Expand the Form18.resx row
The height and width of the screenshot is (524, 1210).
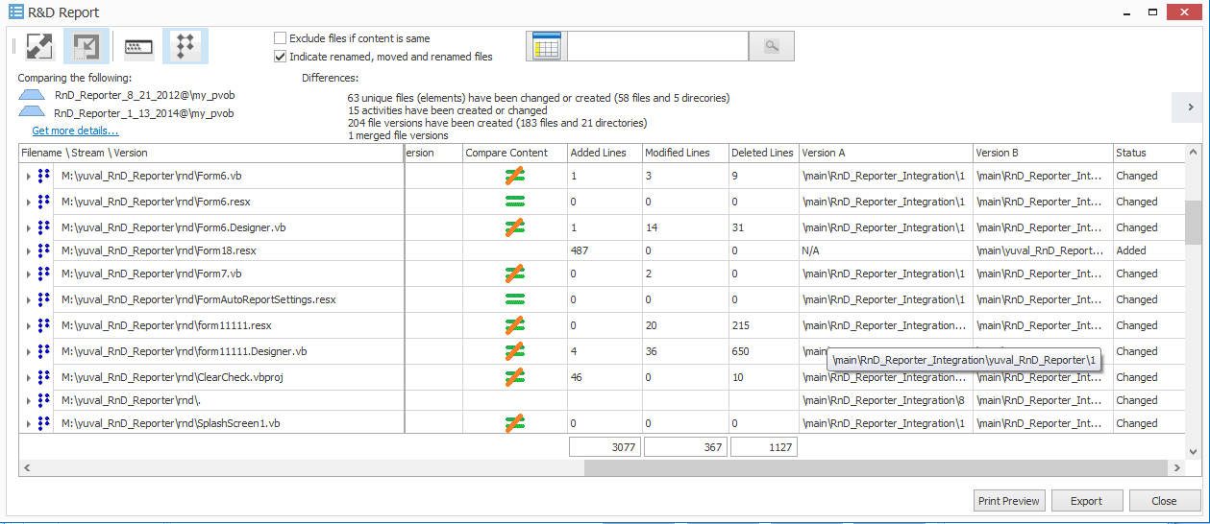click(28, 250)
